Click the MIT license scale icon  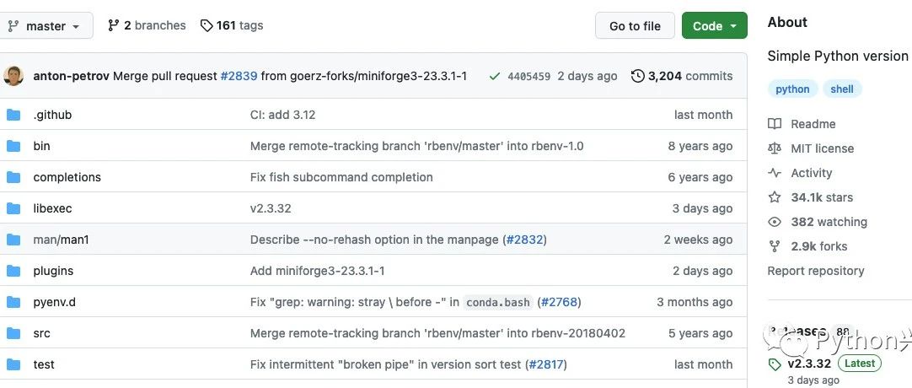click(775, 148)
